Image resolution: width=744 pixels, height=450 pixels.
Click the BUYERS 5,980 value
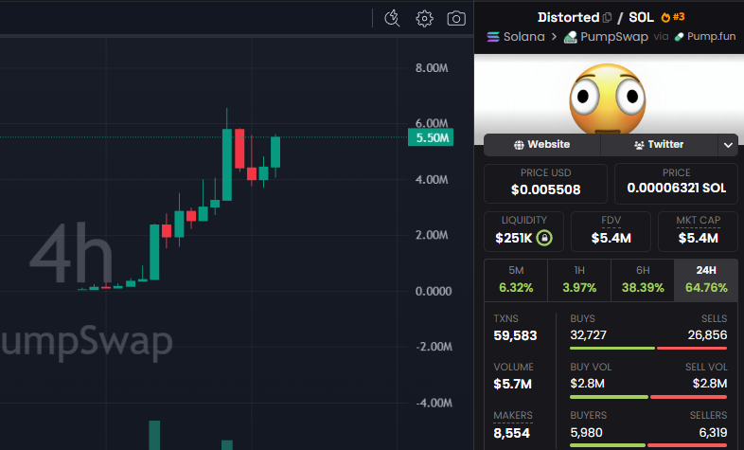pyautogui.click(x=587, y=432)
